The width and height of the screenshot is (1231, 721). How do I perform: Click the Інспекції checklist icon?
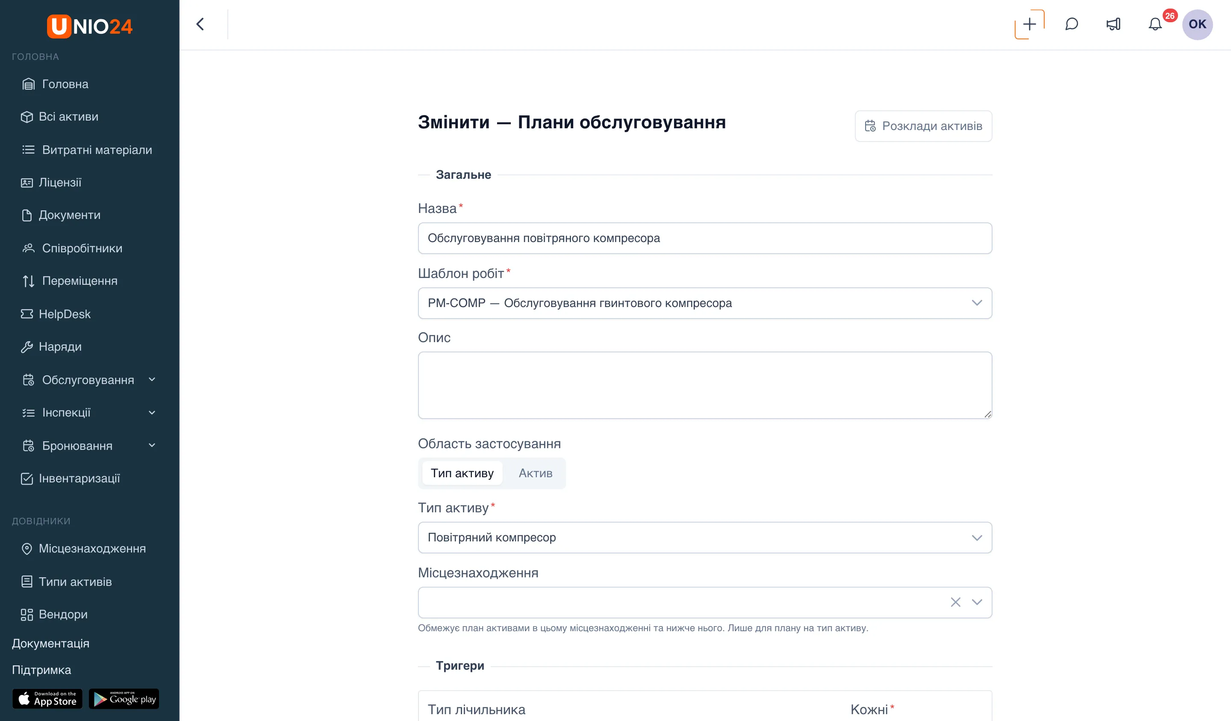point(28,413)
